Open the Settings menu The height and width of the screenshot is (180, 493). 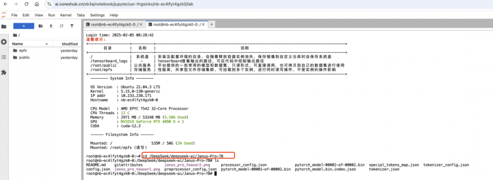(97, 15)
